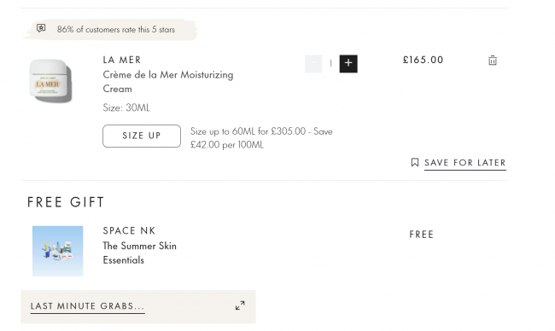Viewport: 555px width, 331px height.
Task: Click the star review icon in rating banner
Action: click(x=41, y=28)
